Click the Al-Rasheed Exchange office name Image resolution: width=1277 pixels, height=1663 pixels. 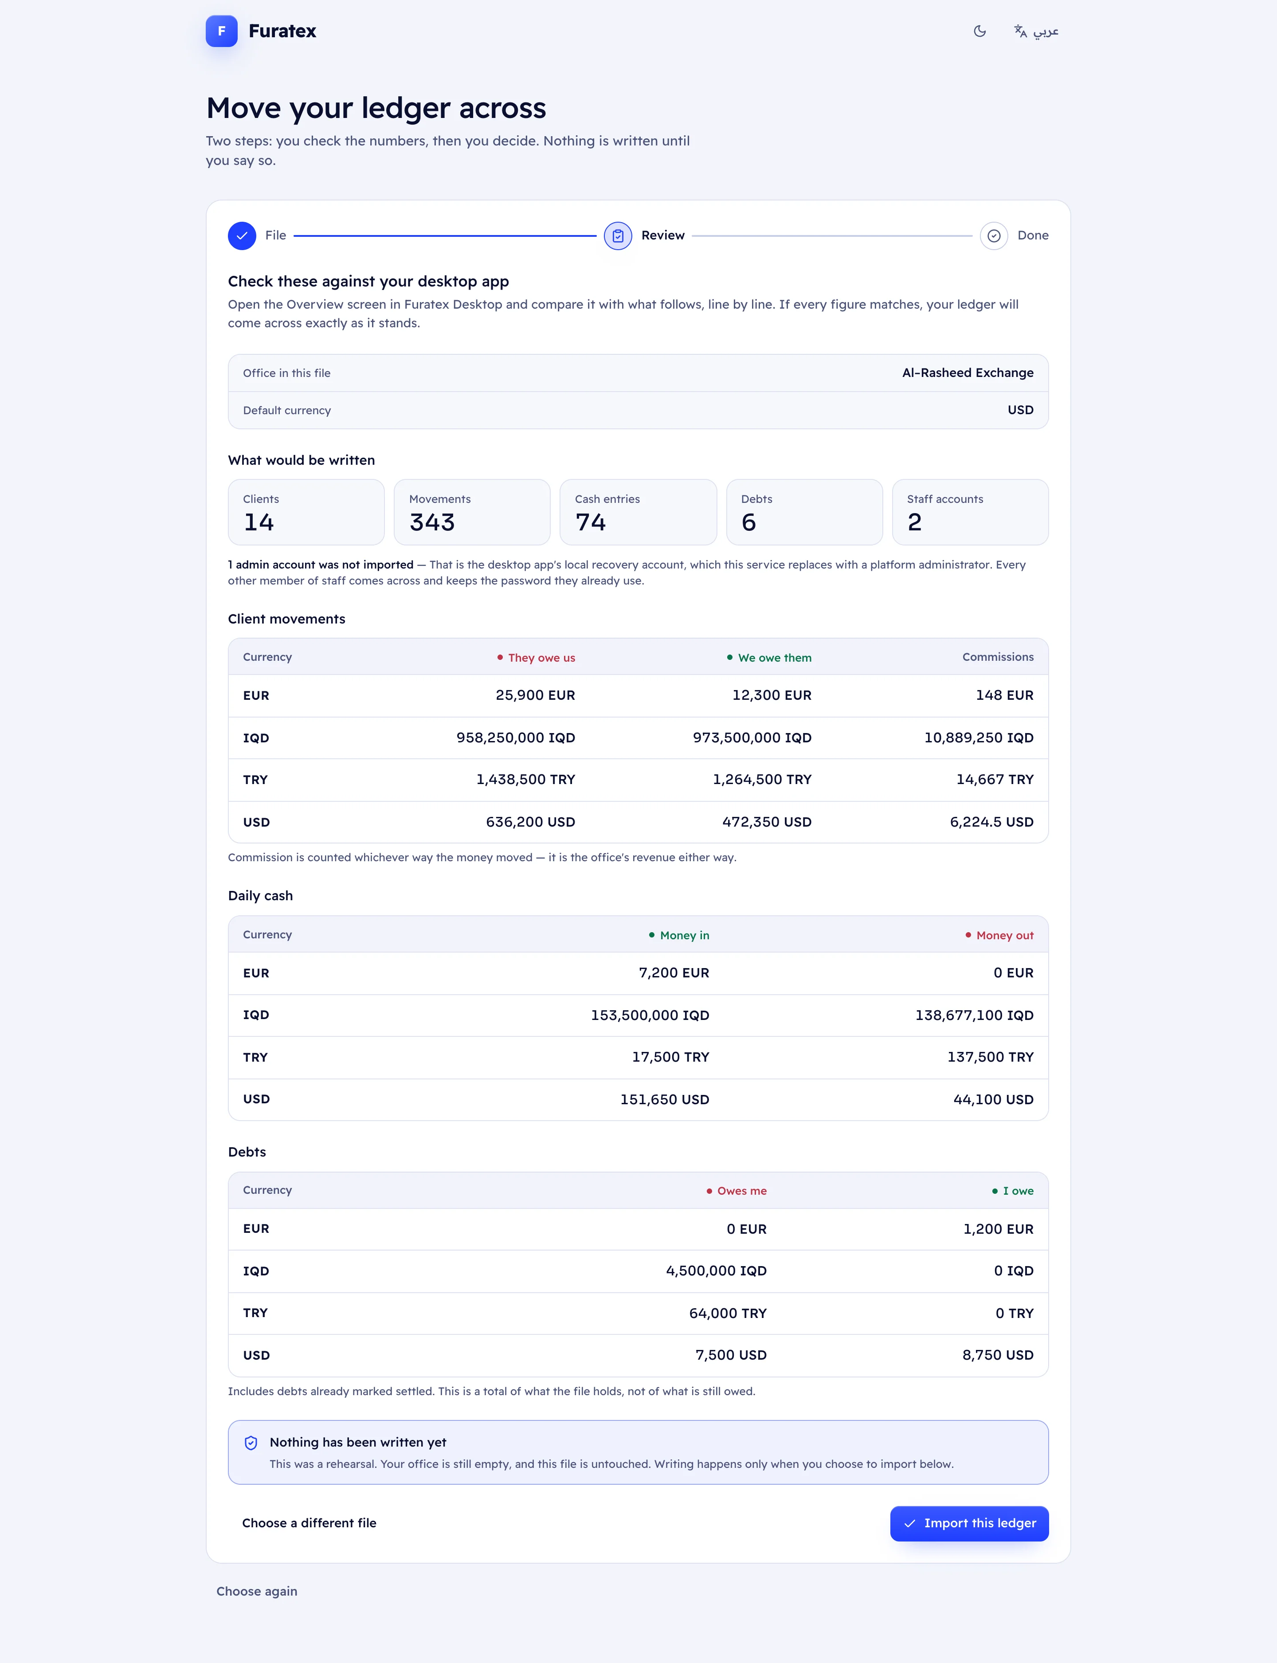point(968,373)
